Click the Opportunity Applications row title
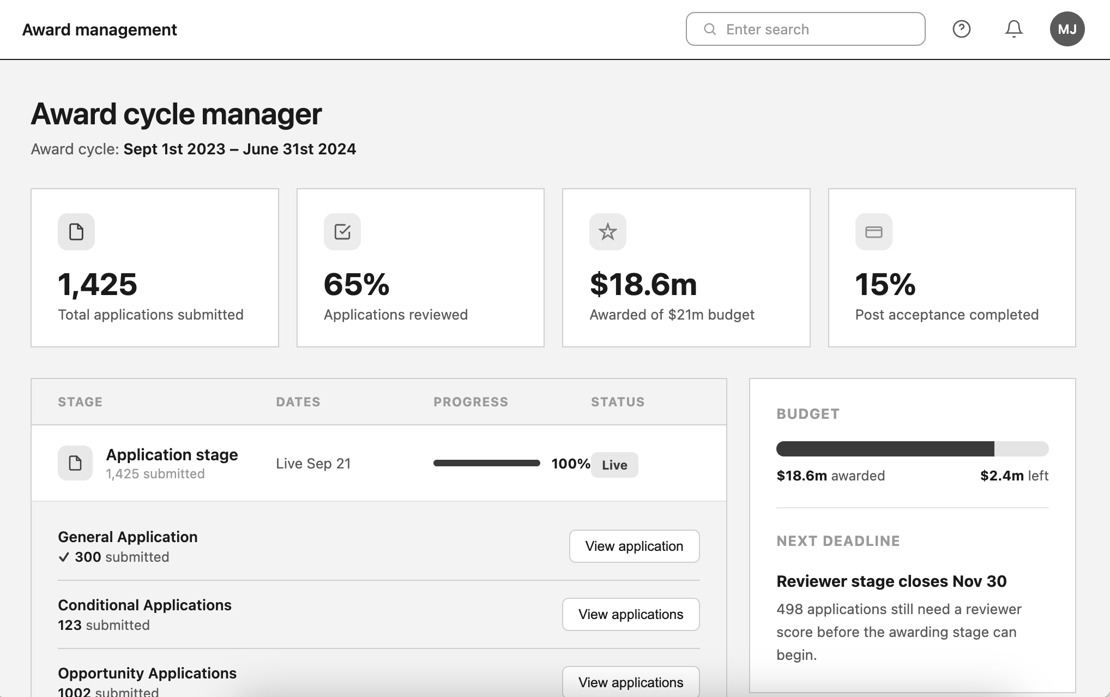This screenshot has height=697, width=1110. point(147,673)
